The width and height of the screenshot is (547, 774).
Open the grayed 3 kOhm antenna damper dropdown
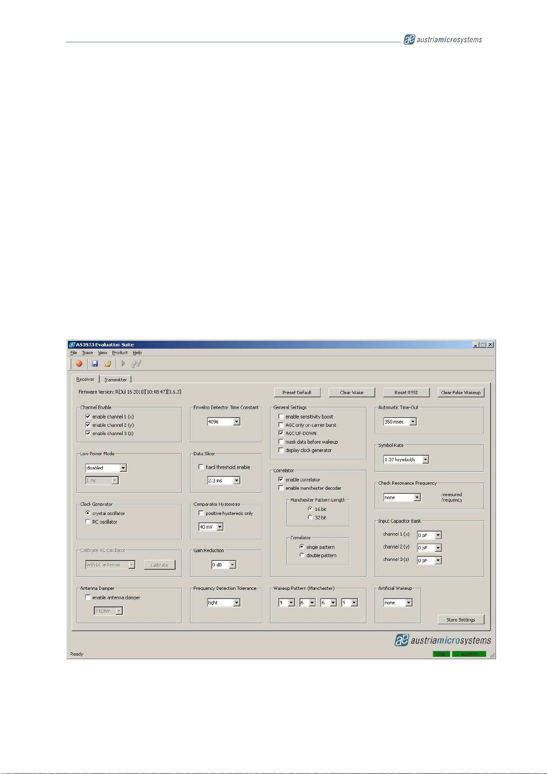point(108,611)
